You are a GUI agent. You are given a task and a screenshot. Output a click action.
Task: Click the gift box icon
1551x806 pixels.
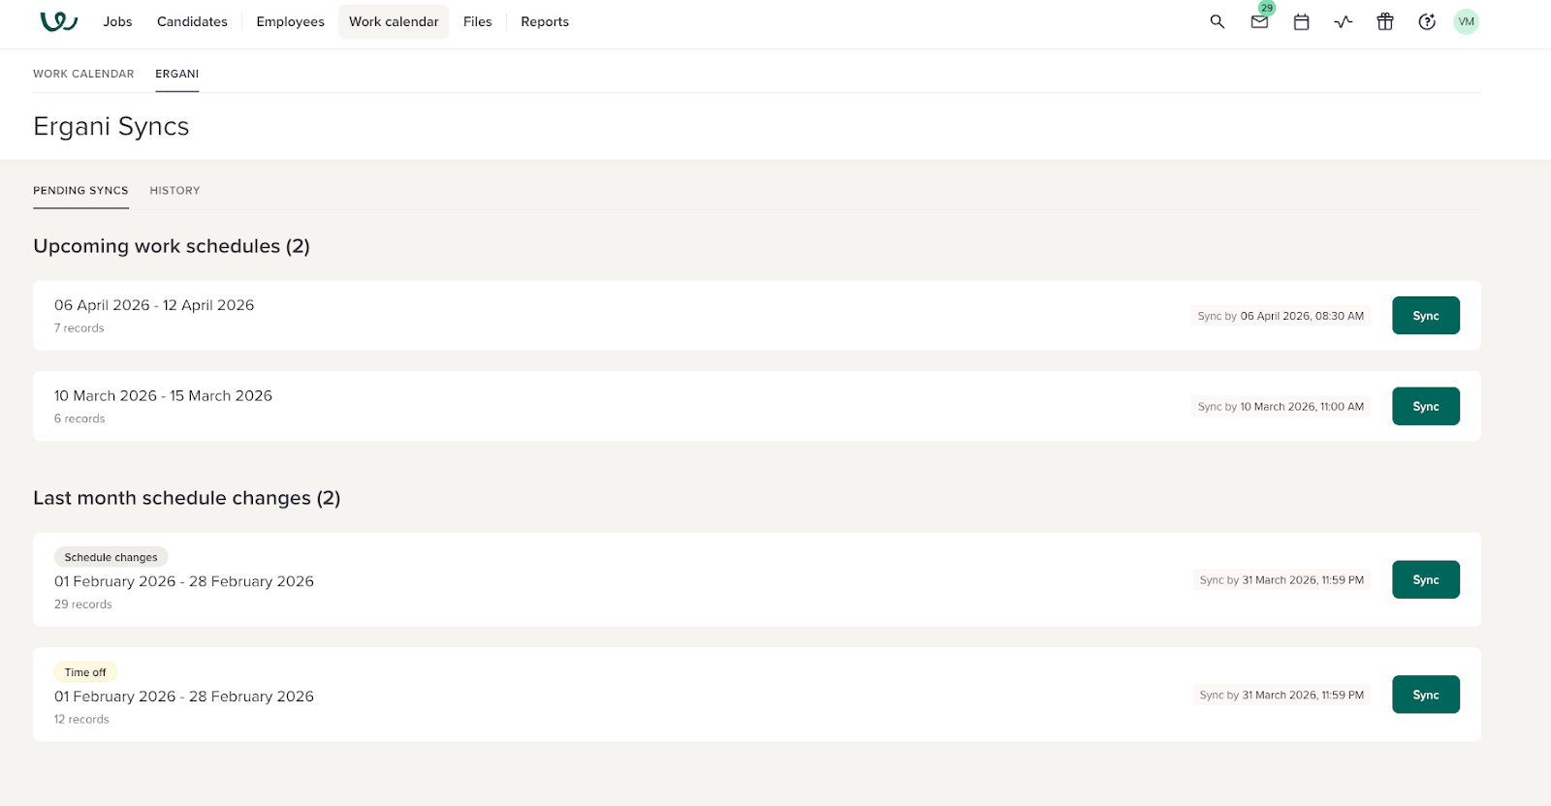point(1384,21)
